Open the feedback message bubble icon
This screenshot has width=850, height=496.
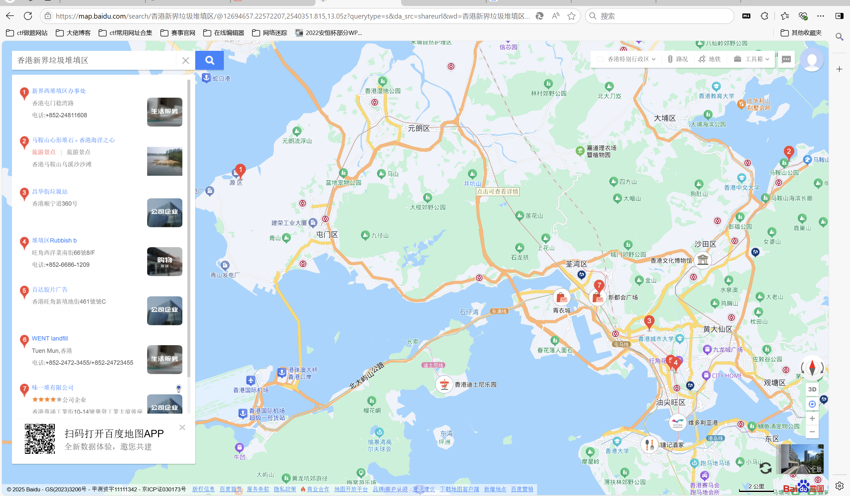click(x=786, y=59)
